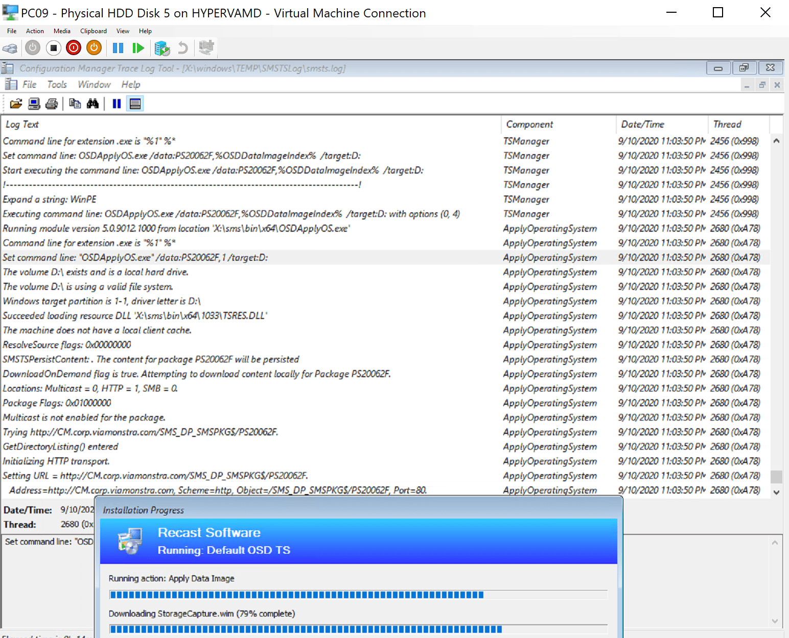
Task: Print the smsts.log contents
Action: (x=51, y=103)
